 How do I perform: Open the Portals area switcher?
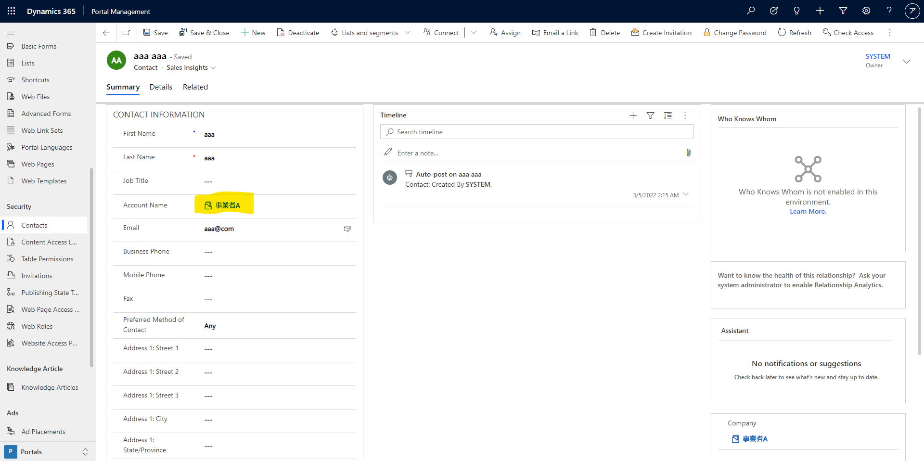click(48, 452)
